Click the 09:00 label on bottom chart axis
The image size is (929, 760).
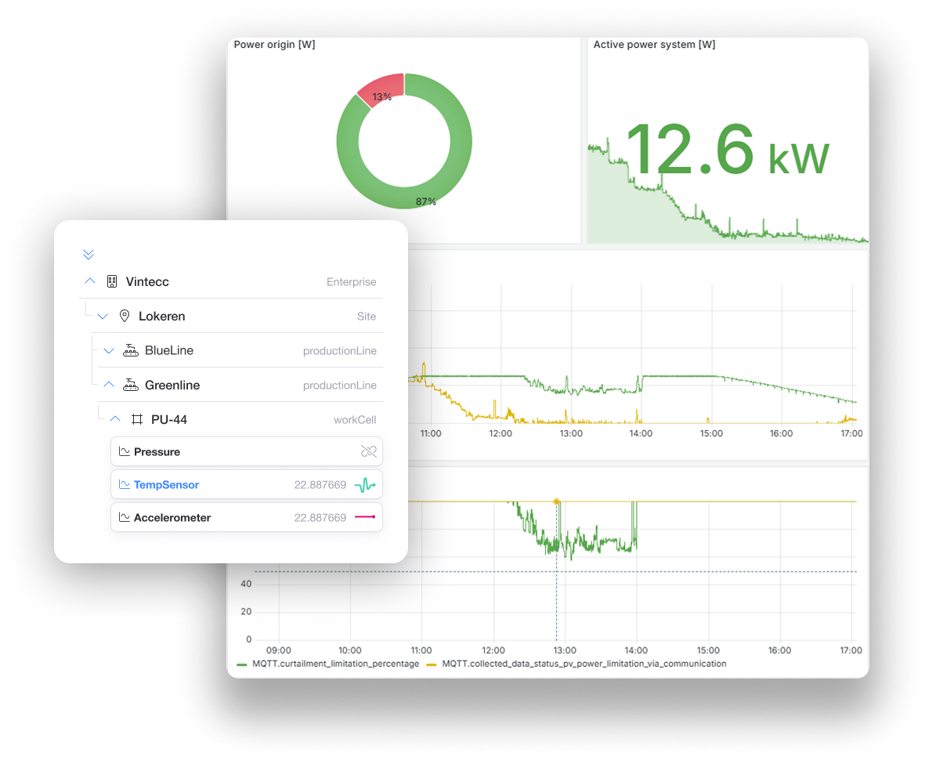[278, 650]
